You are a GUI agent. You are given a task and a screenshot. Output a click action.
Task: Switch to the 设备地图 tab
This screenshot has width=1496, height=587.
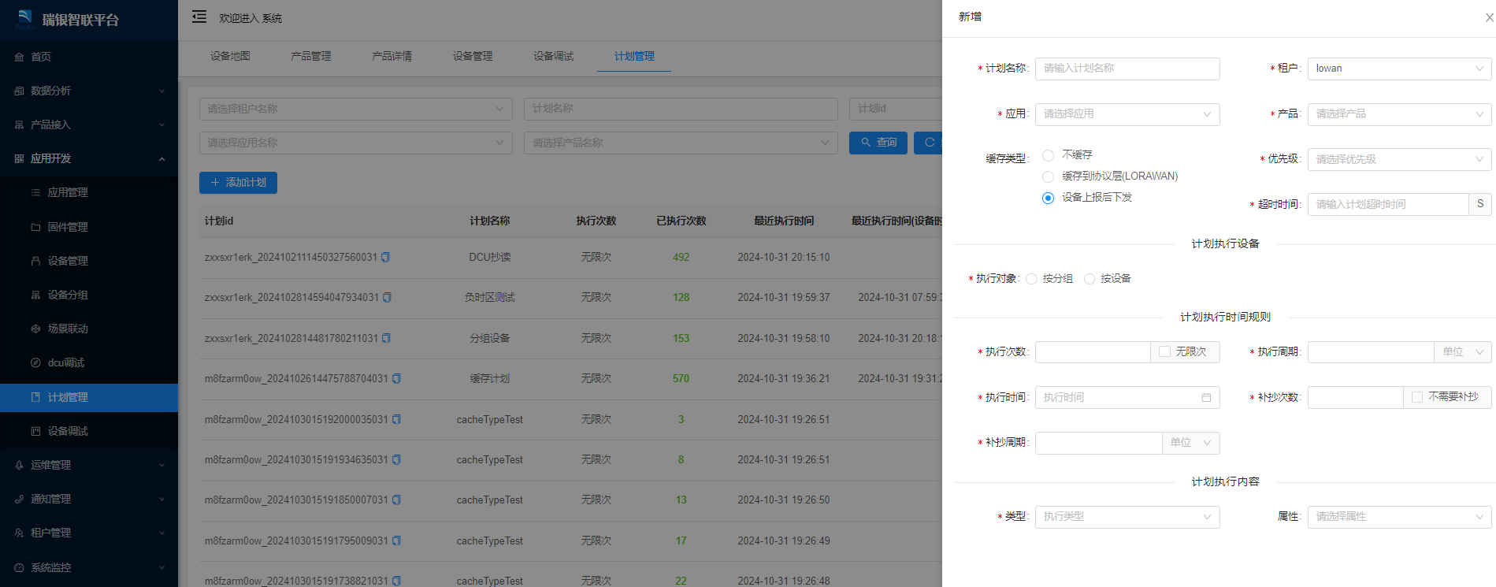click(x=230, y=56)
